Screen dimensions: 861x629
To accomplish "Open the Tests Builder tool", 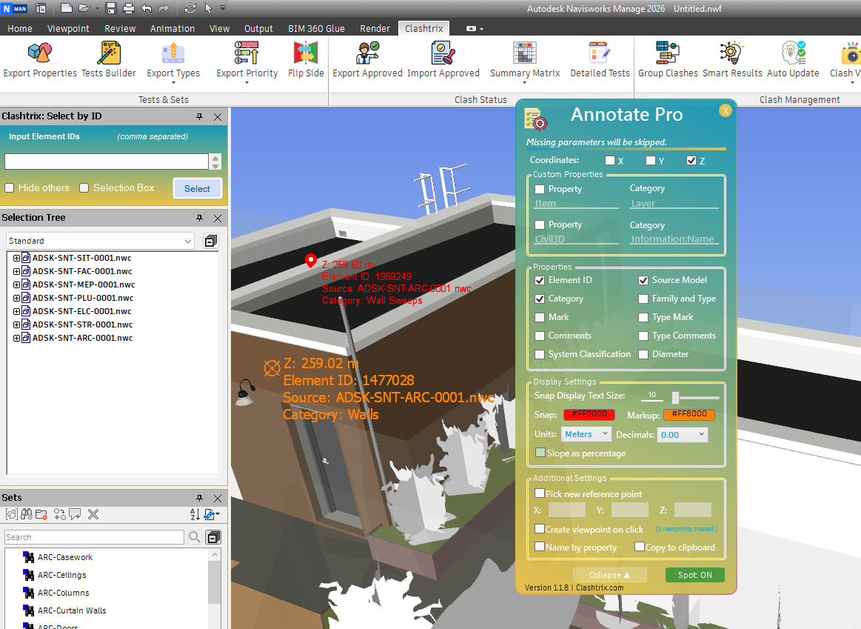I will [x=109, y=53].
